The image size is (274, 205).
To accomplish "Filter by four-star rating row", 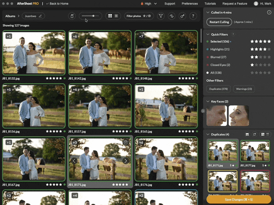I will tap(260, 50).
